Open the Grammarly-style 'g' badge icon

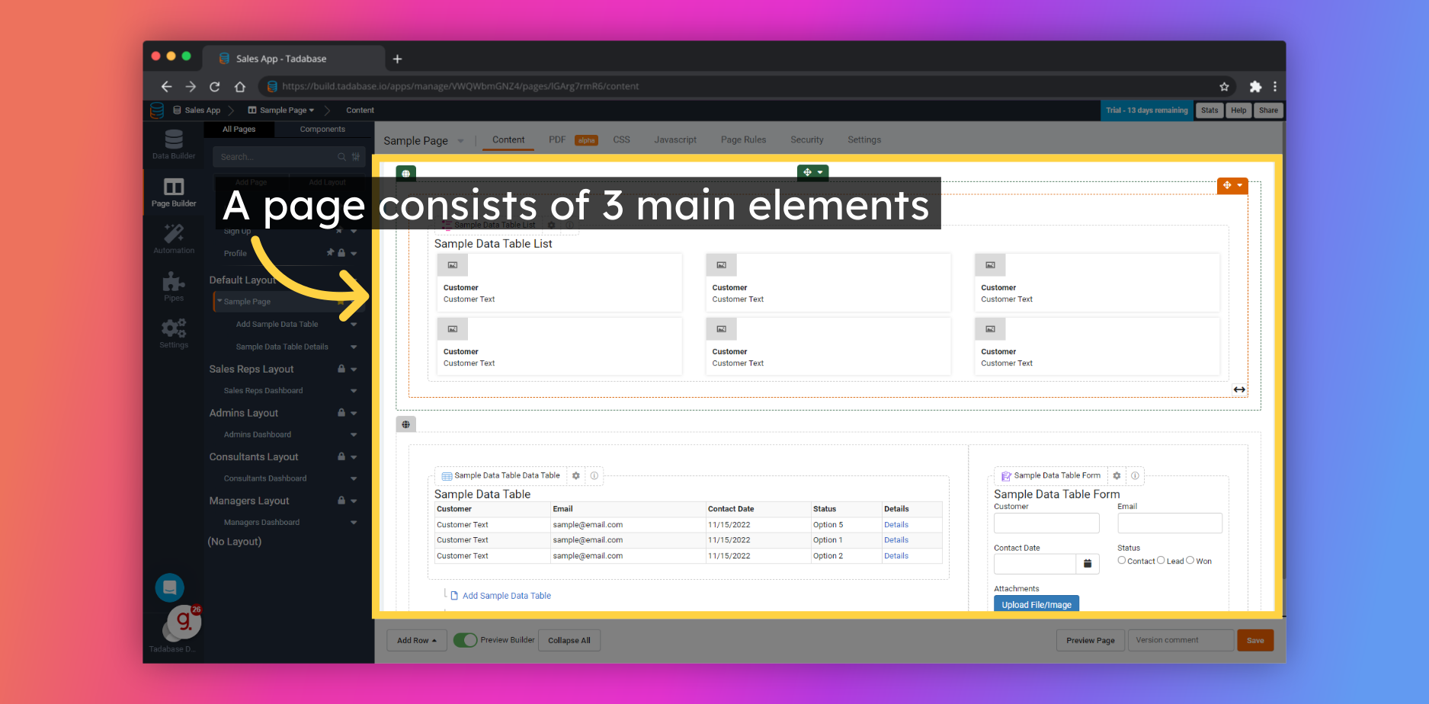(x=184, y=622)
